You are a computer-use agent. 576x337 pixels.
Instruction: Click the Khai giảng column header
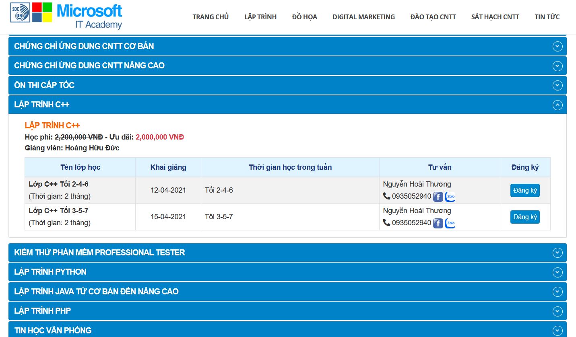coord(168,167)
